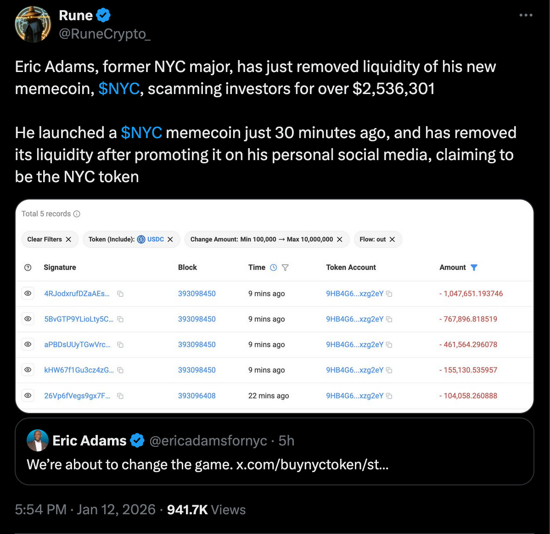550x534 pixels.
Task: Click the info icon beside Total 5 records
Action: point(77,214)
